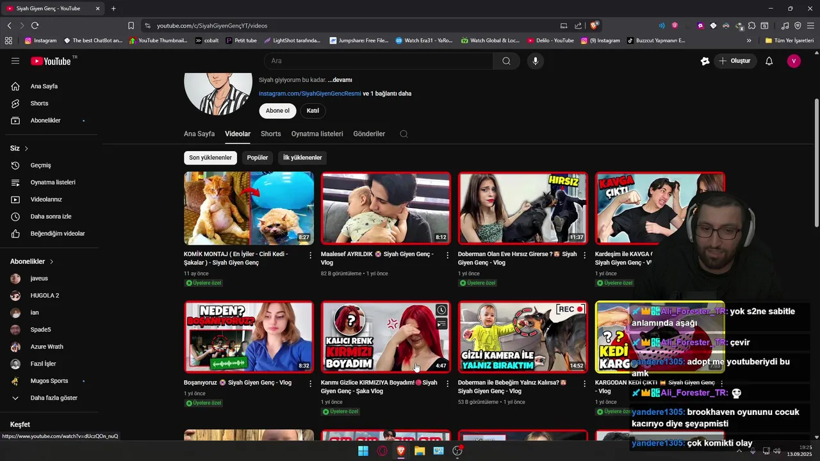Click the search magnifier button

pyautogui.click(x=506, y=61)
